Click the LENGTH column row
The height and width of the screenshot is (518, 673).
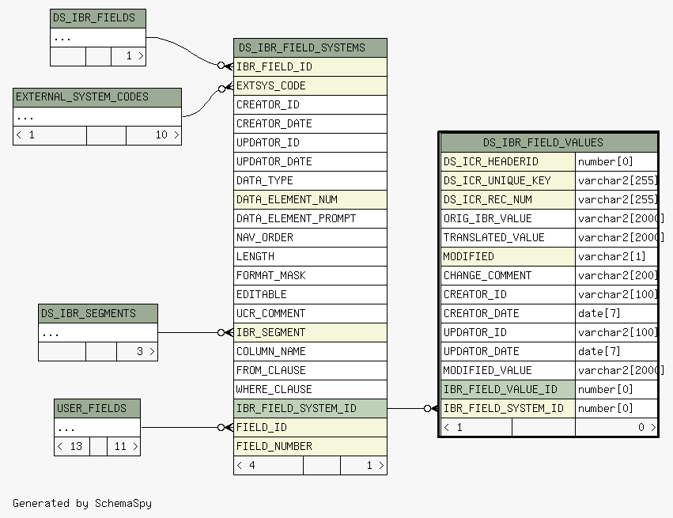click(x=310, y=257)
